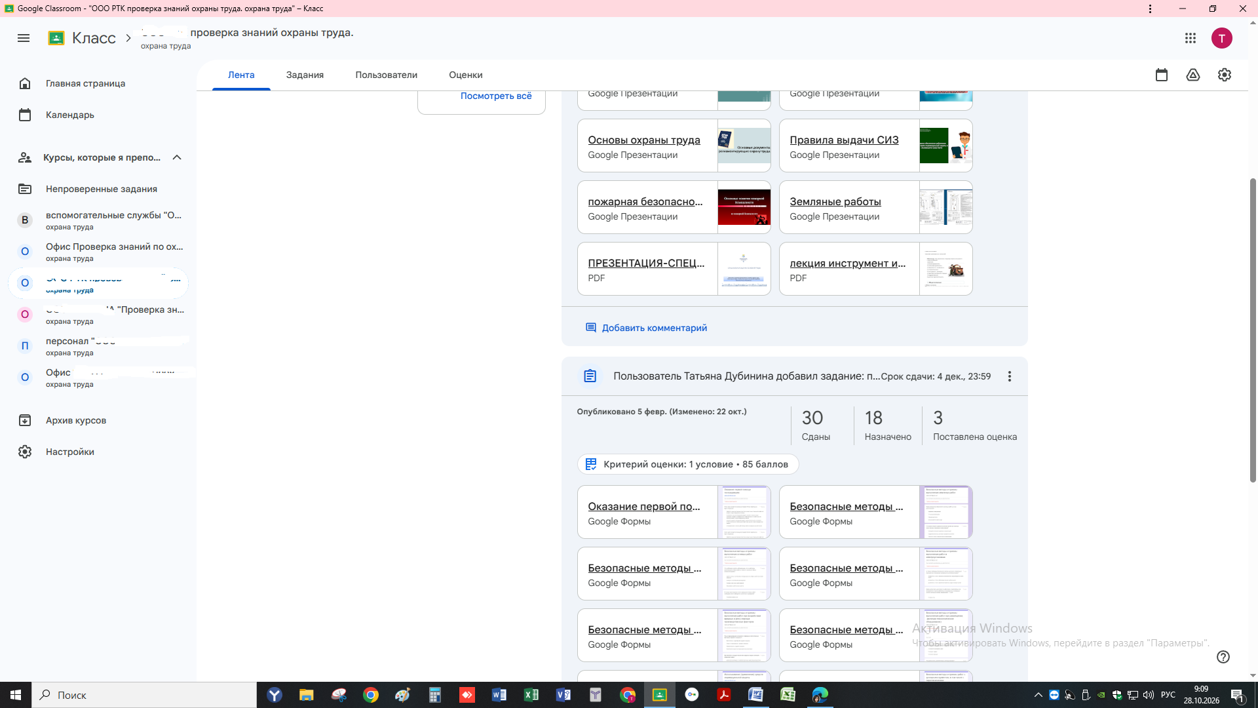This screenshot has height=708, width=1258.
Task: Open the class Drive folder icon
Action: pyautogui.click(x=1193, y=75)
